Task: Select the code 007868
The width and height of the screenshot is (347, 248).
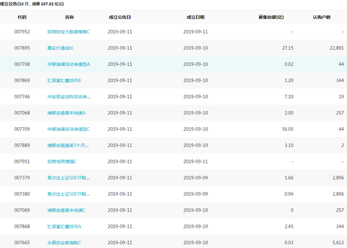Action: click(22, 227)
